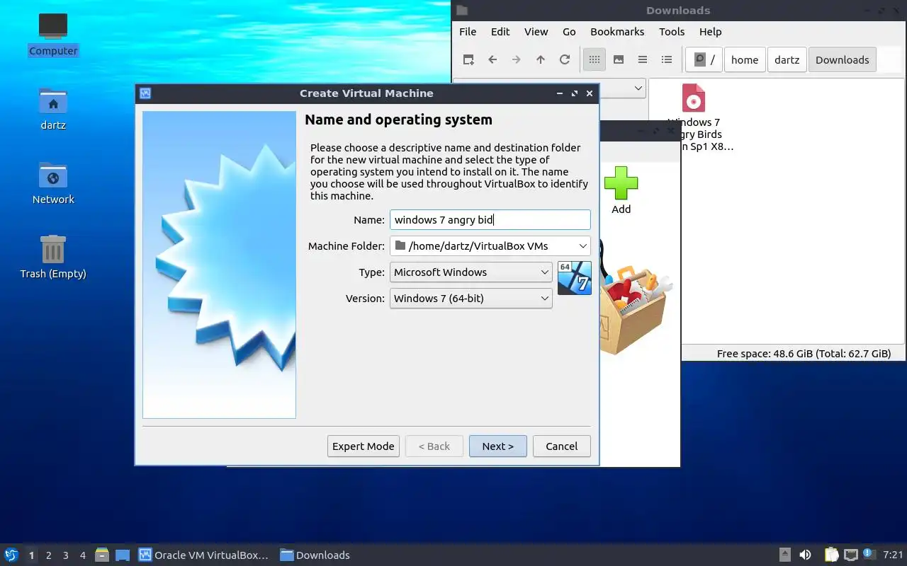907x566 pixels.
Task: Switch file manager to detailed list view
Action: coord(667,60)
